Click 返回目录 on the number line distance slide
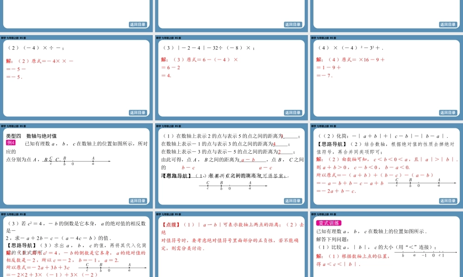 (x=293, y=201)
